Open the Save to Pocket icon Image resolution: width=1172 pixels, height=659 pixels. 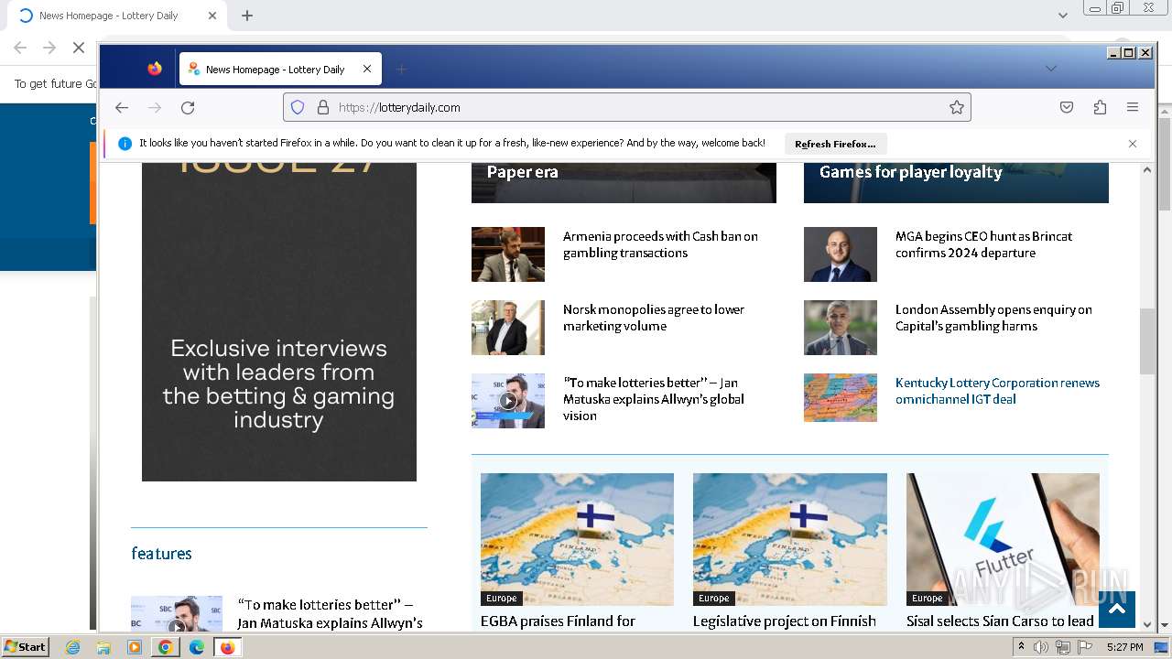[1067, 107]
